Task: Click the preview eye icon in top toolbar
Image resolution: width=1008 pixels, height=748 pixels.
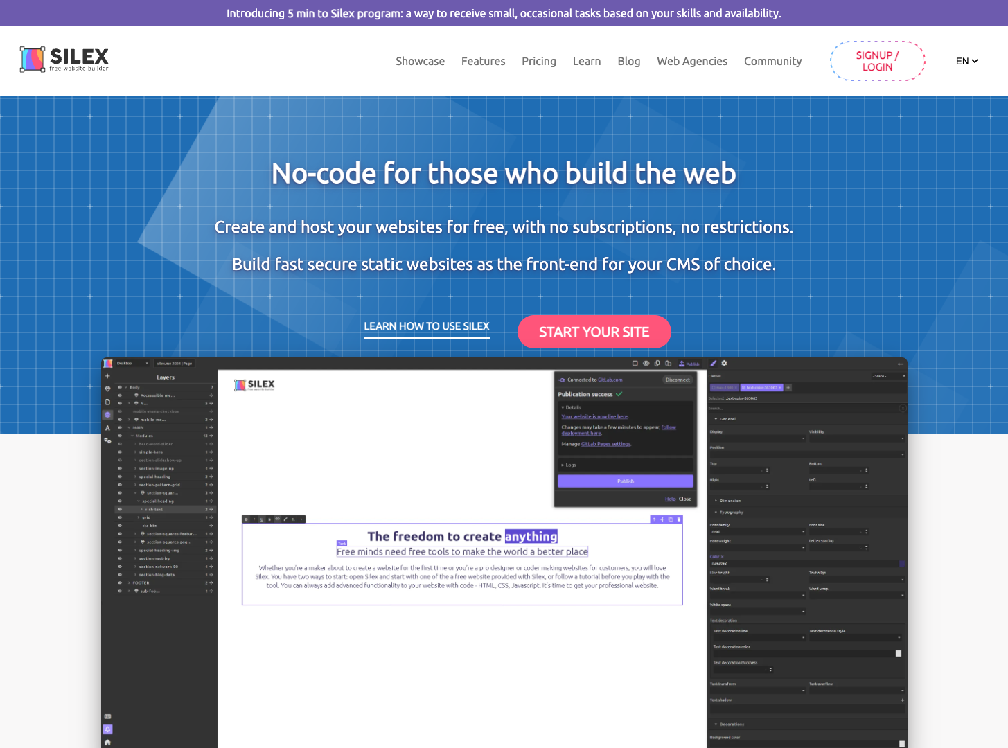Action: point(646,364)
